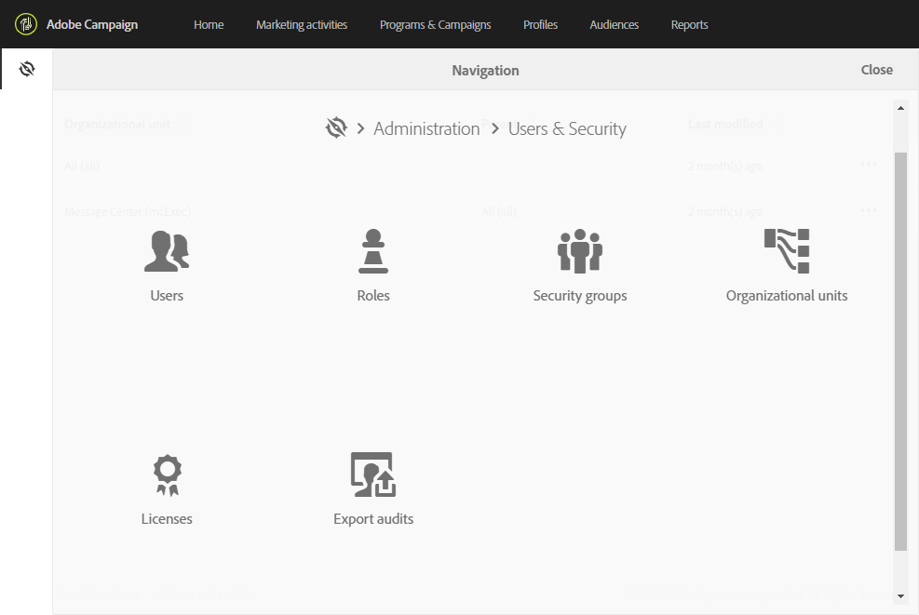The width and height of the screenshot is (919, 615).
Task: Click the Adobe Campaign logo icon
Action: tap(26, 24)
